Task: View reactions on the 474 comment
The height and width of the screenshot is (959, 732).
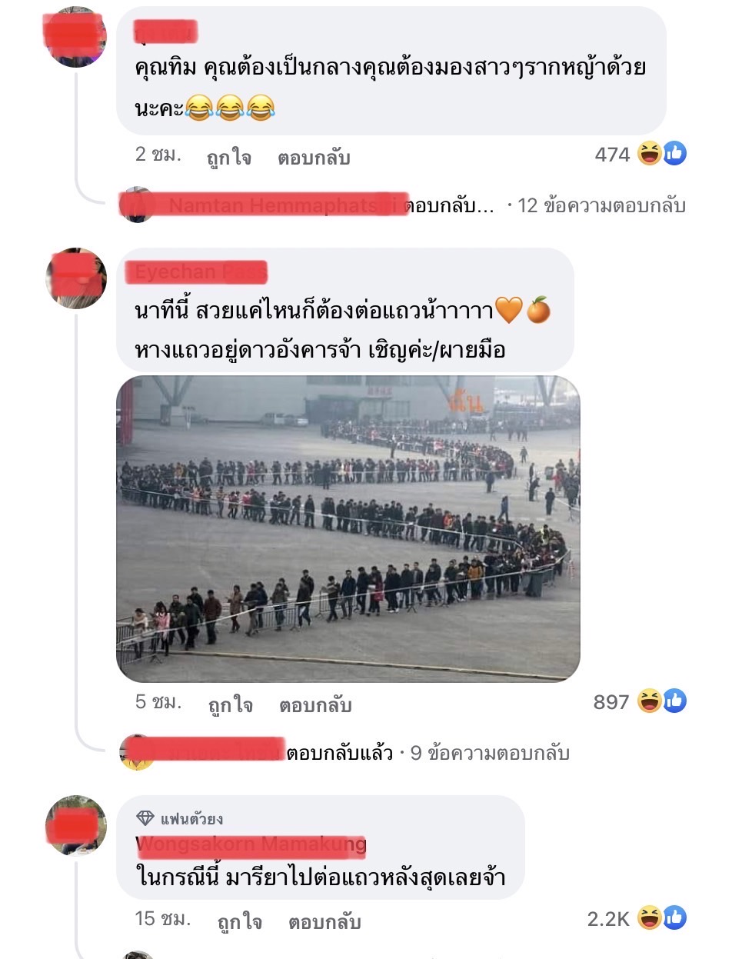Action: [640, 155]
